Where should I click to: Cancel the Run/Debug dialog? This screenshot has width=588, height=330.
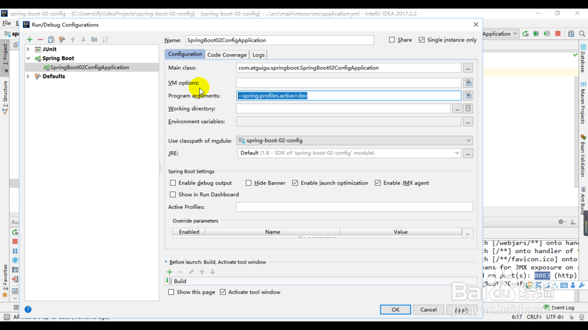point(428,309)
